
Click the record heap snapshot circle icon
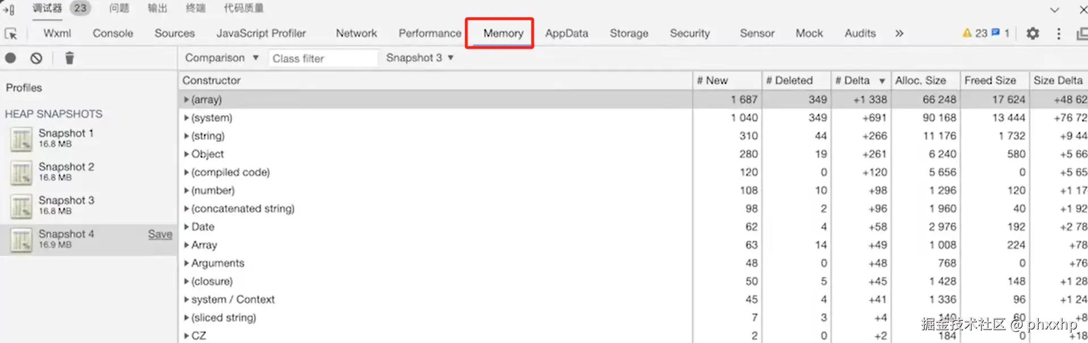coord(11,58)
